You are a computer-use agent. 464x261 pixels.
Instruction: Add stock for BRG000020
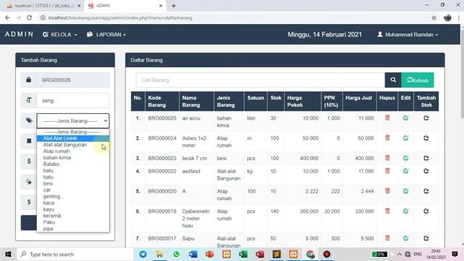[426, 191]
